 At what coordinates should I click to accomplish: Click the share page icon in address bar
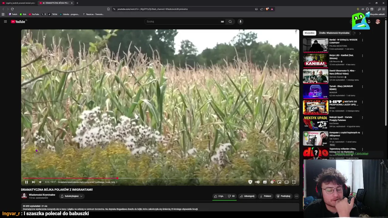coord(261,9)
